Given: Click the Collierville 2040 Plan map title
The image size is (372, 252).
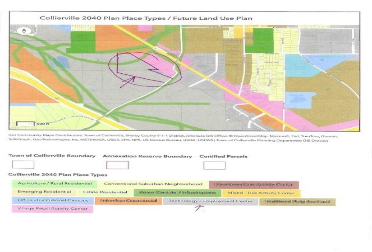Looking at the screenshot, I should pos(146,18).
